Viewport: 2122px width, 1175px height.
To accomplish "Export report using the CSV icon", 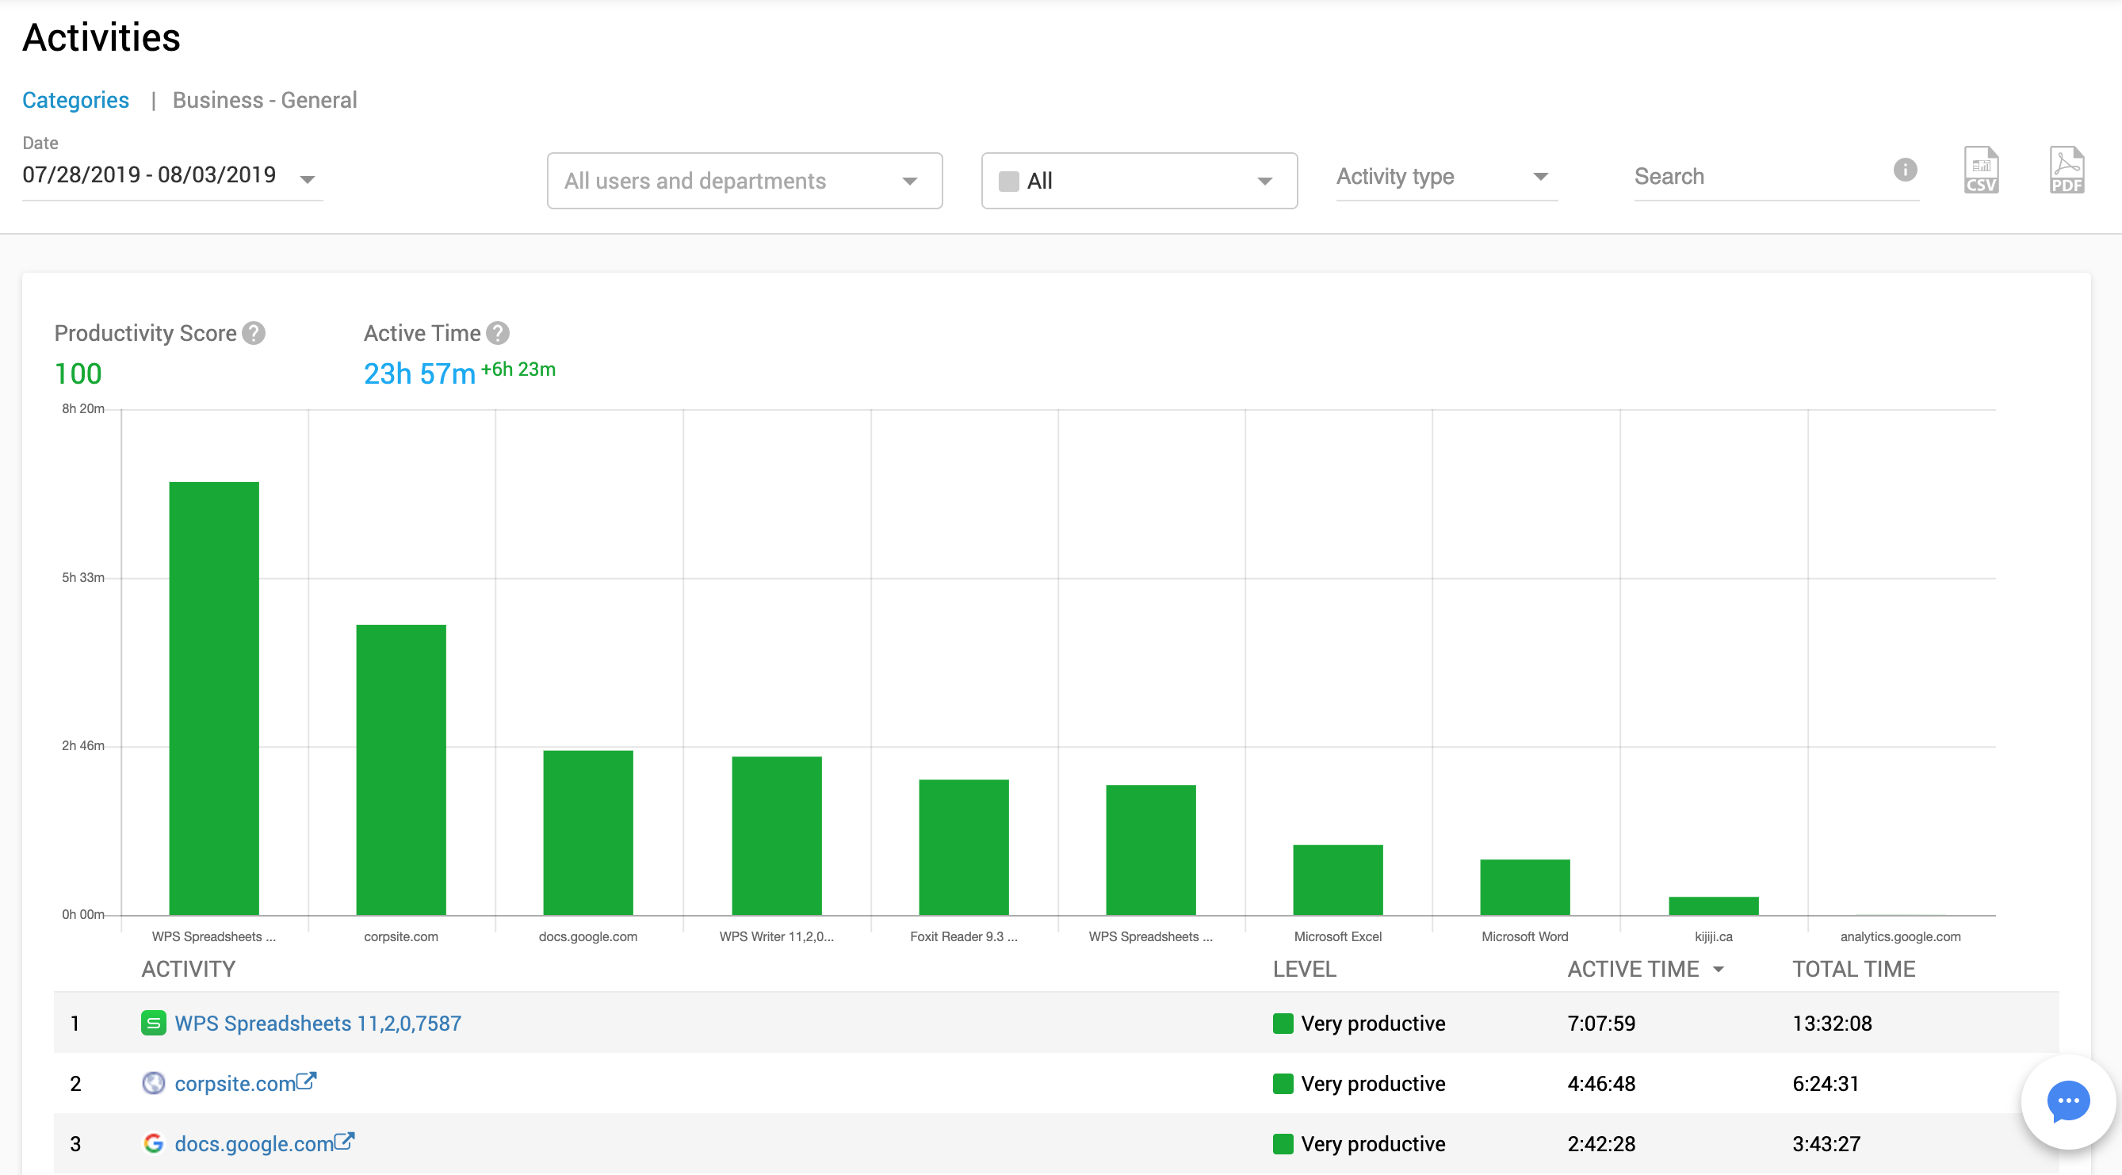I will [x=1980, y=170].
